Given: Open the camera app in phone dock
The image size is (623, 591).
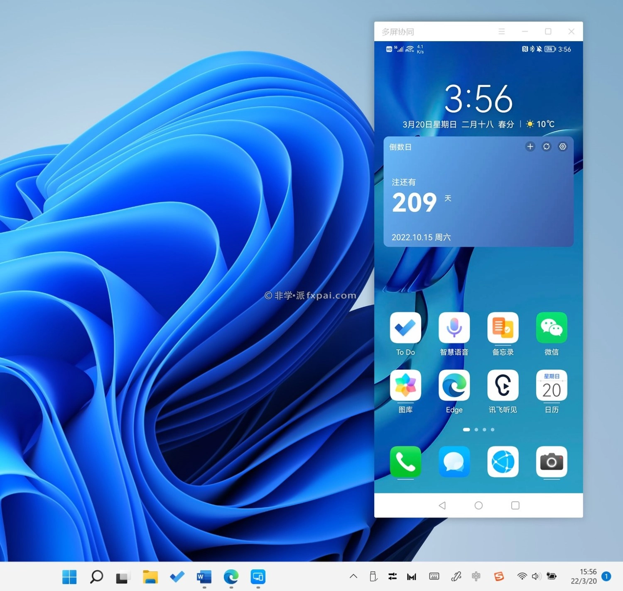Looking at the screenshot, I should (551, 461).
